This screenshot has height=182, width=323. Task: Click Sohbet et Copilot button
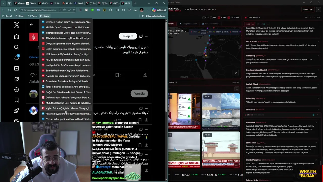(159, 10)
